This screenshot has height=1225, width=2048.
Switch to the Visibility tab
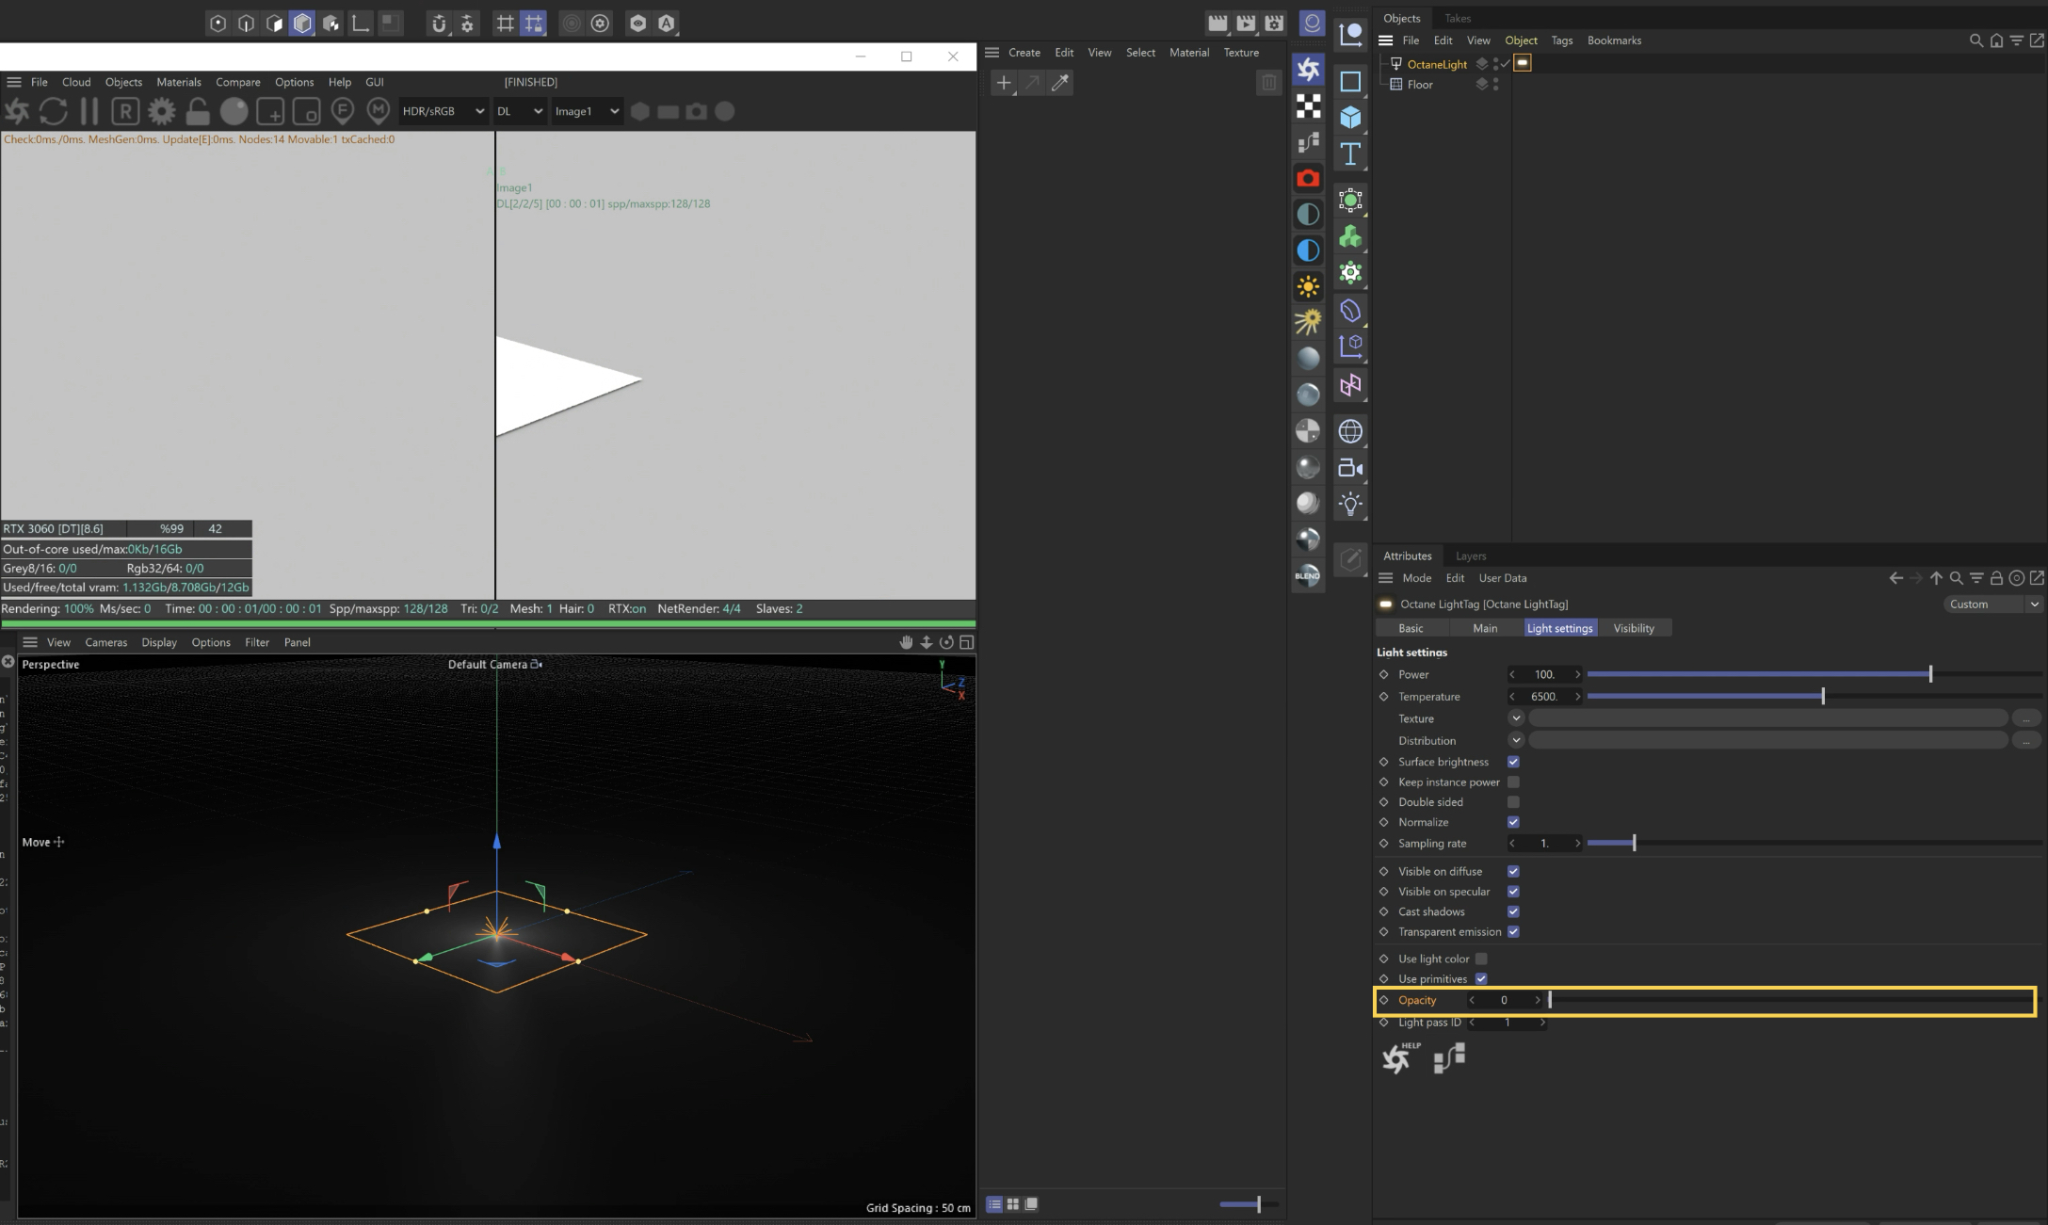[x=1633, y=628]
